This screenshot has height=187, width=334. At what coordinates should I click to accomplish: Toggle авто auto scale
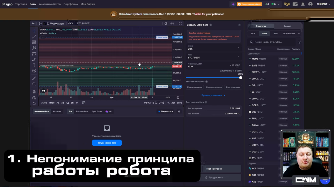click(x=180, y=103)
